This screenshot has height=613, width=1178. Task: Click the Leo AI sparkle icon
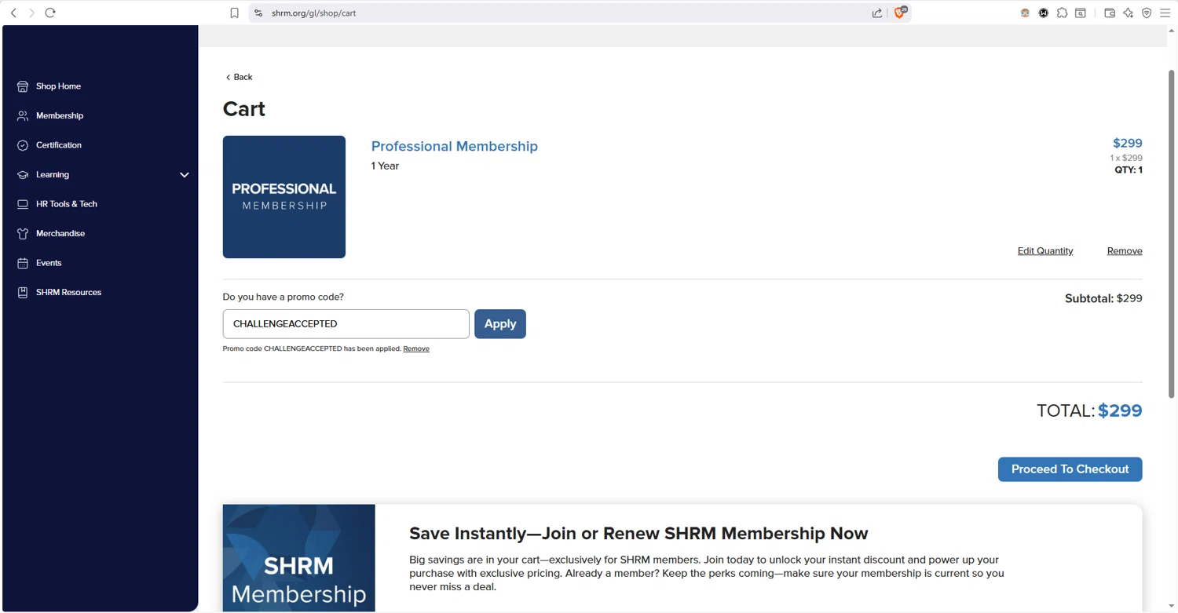1129,13
